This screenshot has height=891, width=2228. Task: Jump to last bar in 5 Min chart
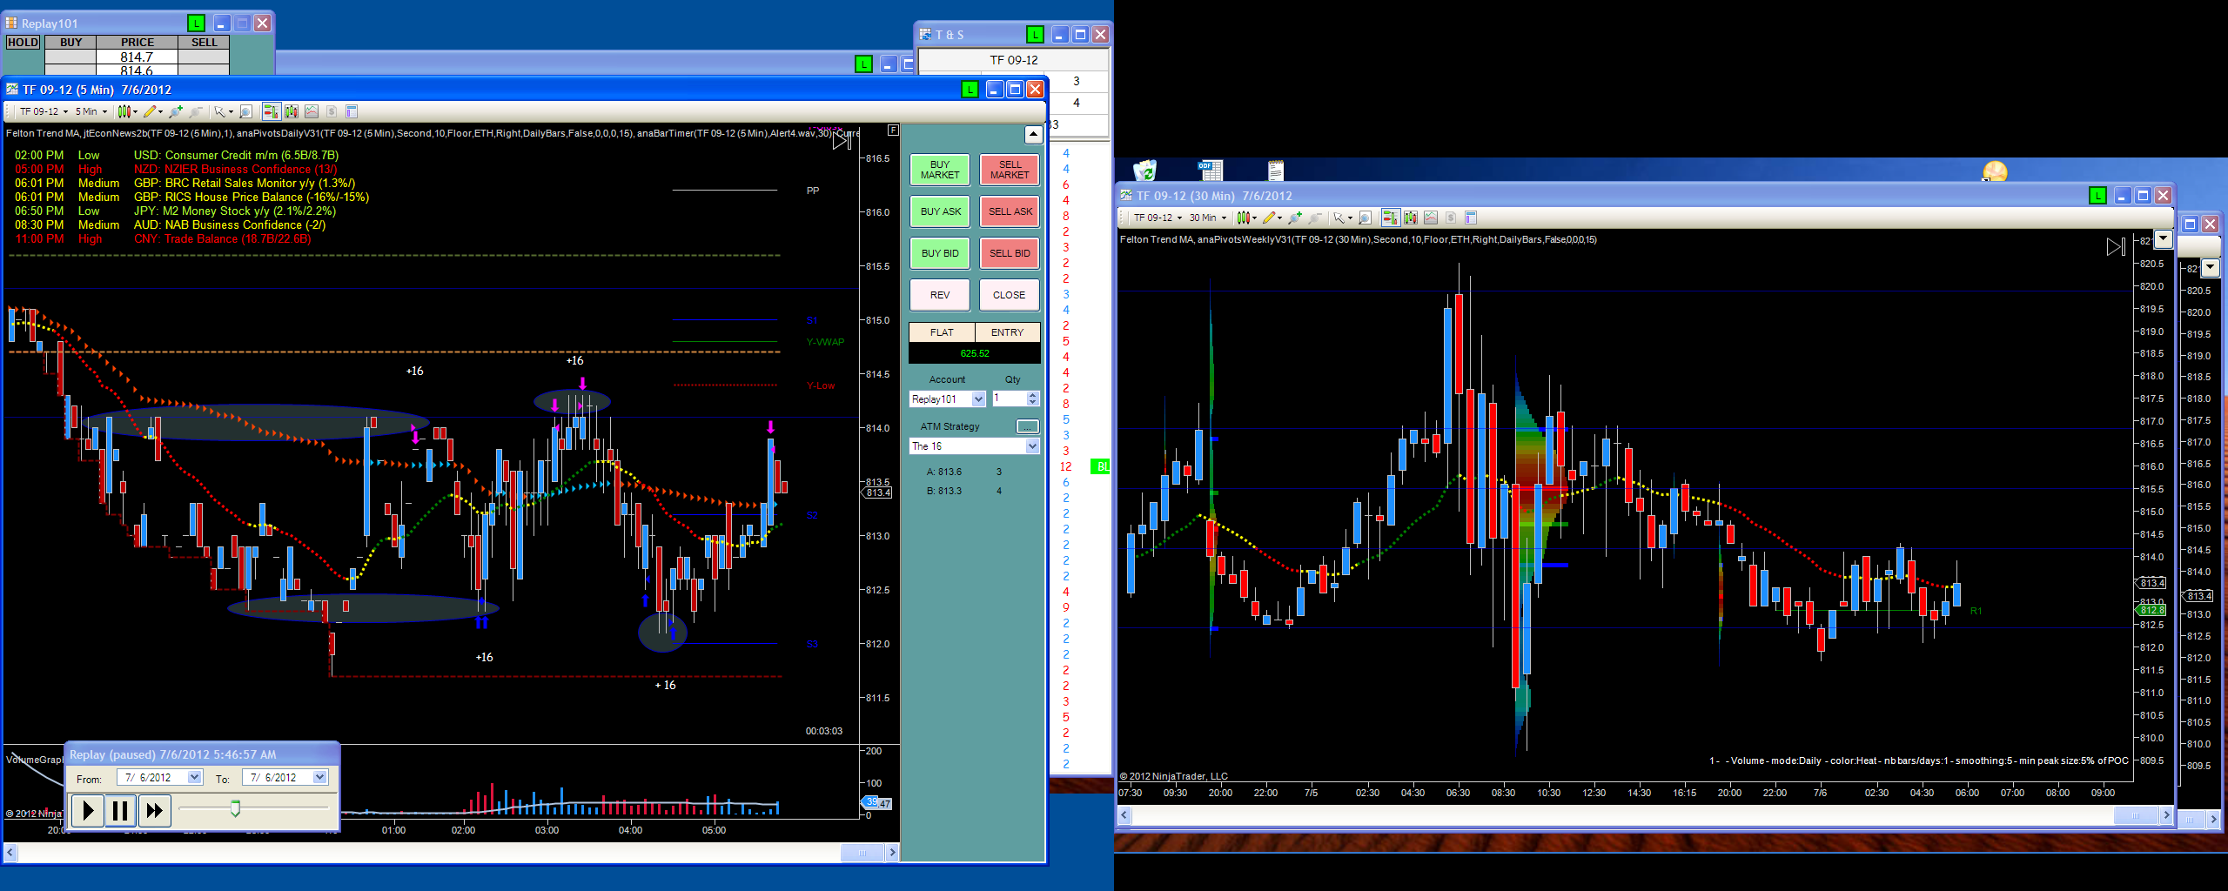click(x=841, y=140)
